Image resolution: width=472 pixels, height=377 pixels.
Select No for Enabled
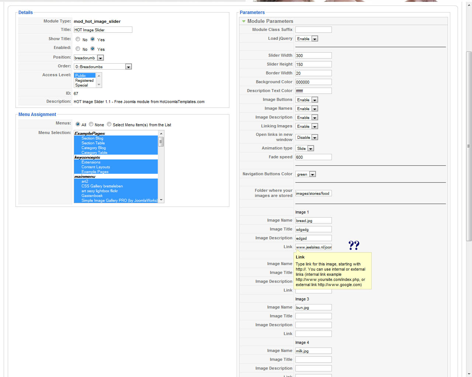(78, 49)
